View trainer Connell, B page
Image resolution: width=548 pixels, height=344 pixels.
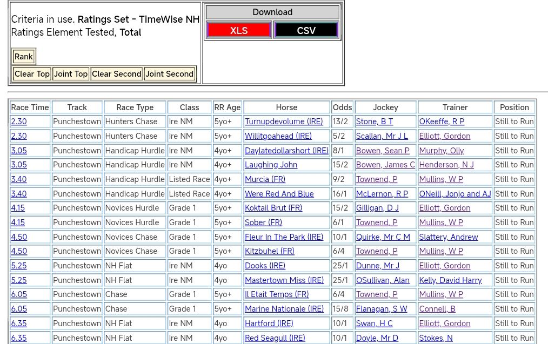[437, 309]
